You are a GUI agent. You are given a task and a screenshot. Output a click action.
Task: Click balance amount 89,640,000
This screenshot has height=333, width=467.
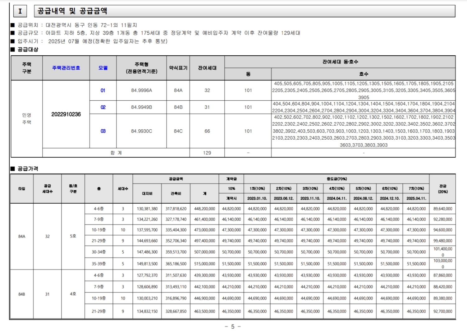tap(443, 209)
